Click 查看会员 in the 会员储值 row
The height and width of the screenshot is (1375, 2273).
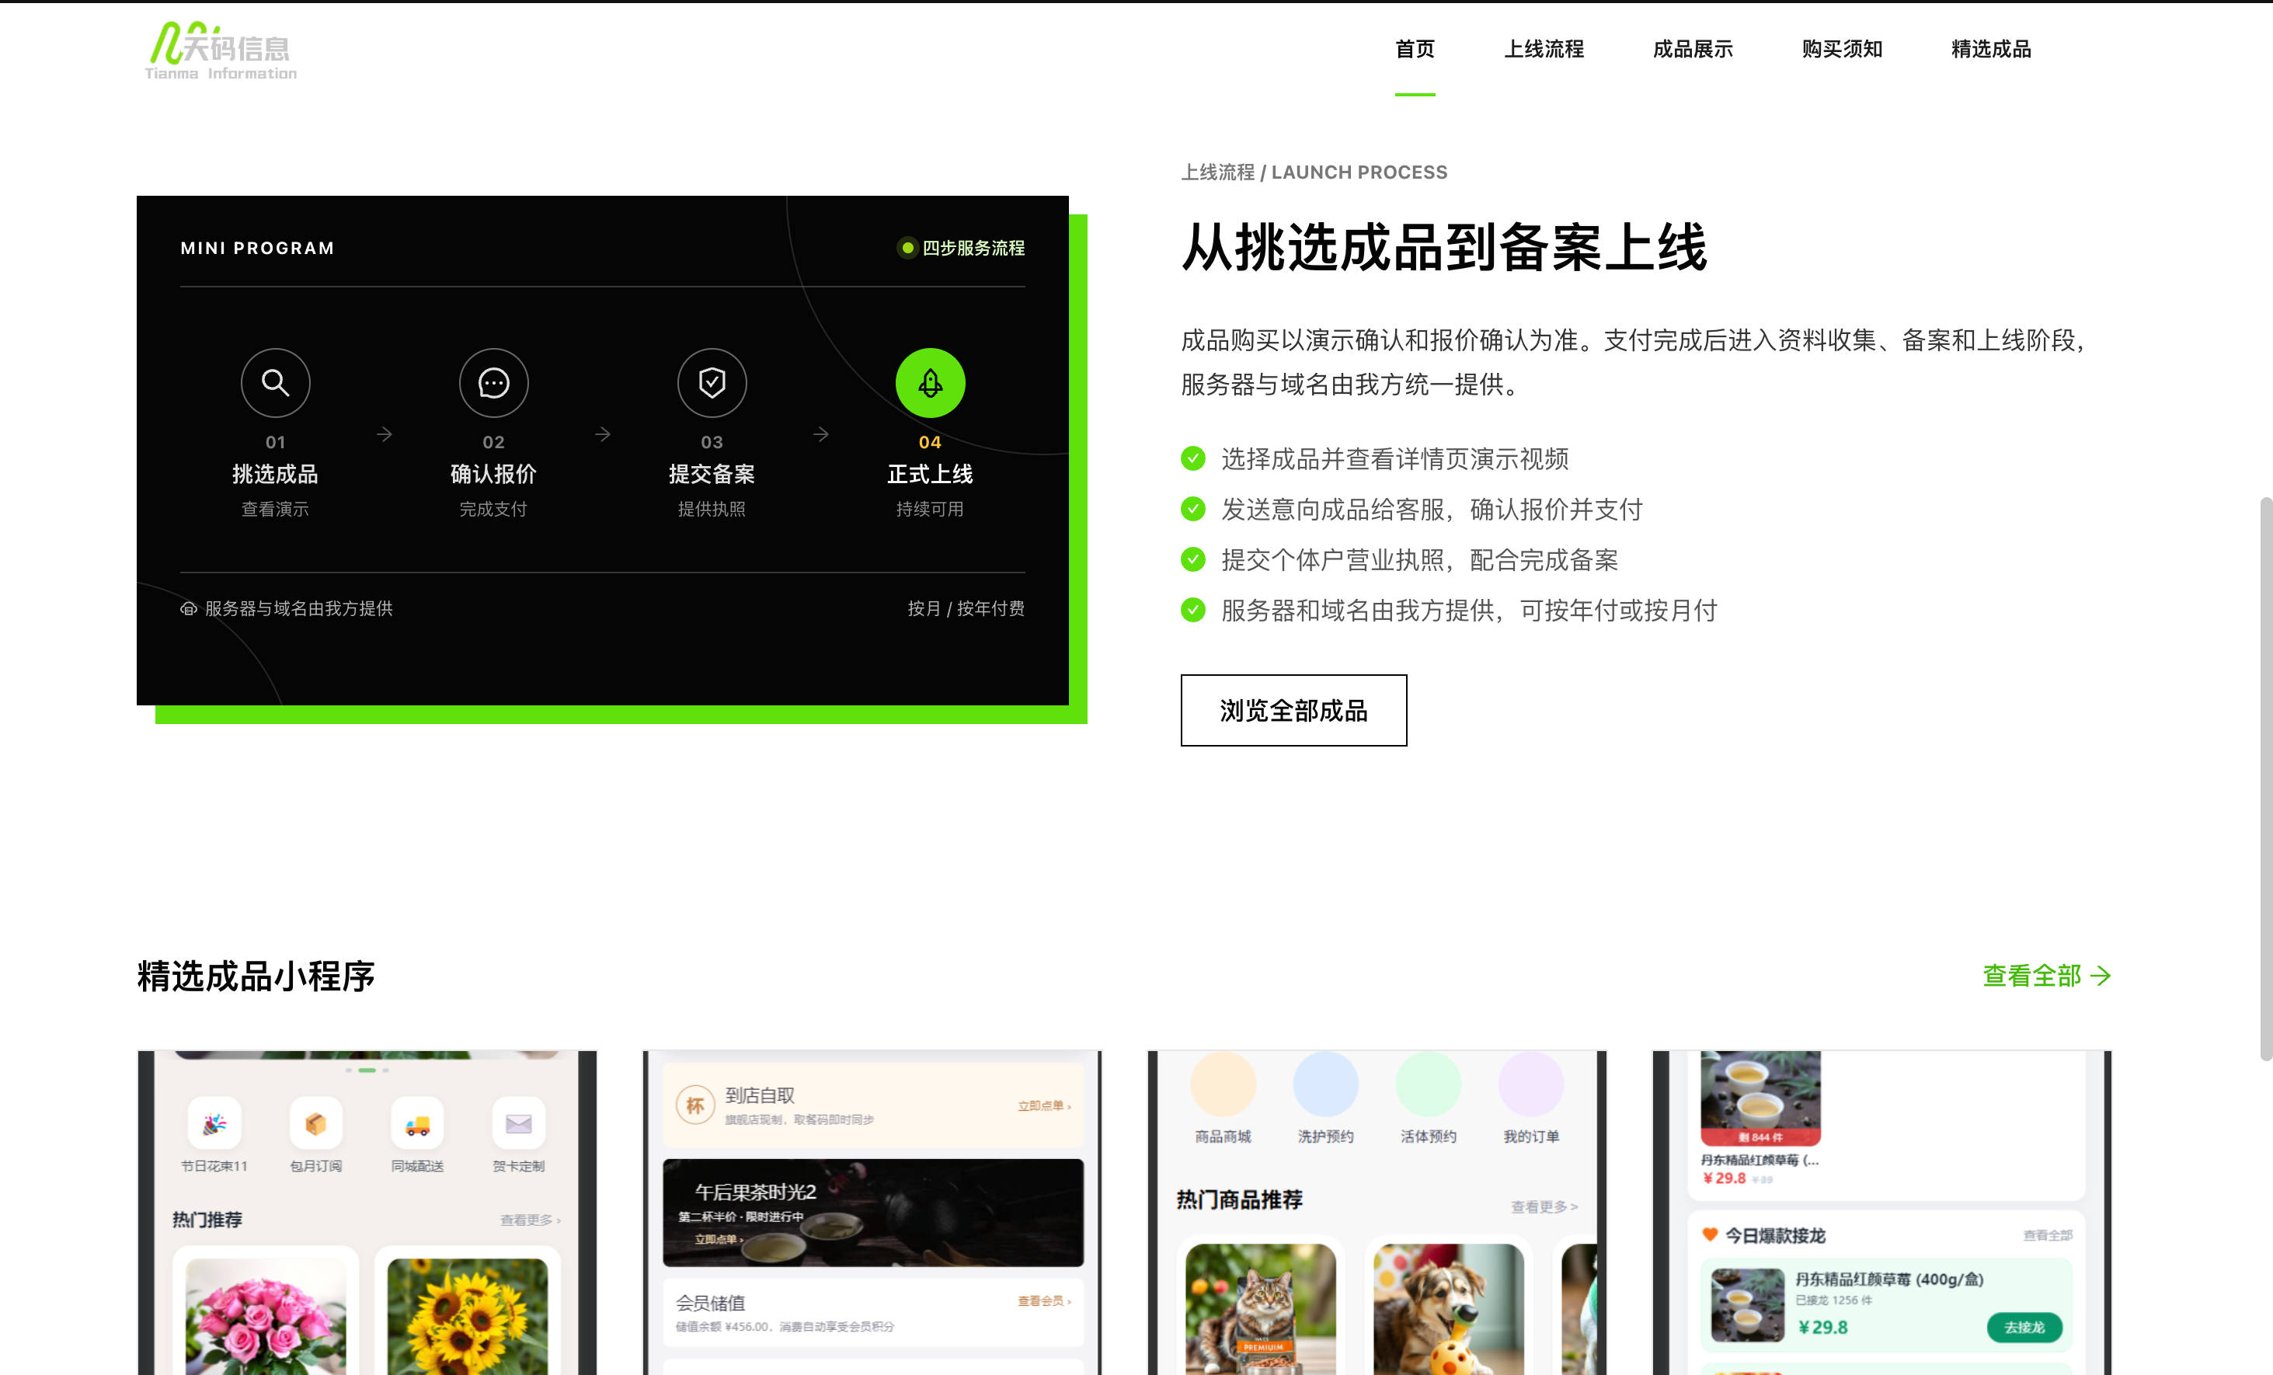pyautogui.click(x=1044, y=1301)
